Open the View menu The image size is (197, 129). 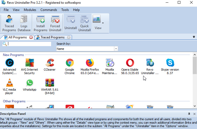(16, 10)
